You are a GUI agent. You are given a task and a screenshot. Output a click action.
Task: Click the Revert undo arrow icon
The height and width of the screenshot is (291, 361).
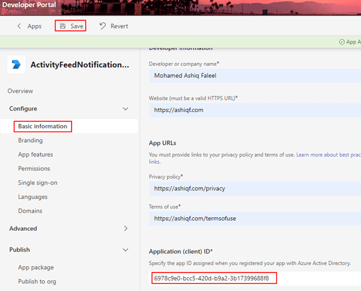pyautogui.click(x=103, y=26)
